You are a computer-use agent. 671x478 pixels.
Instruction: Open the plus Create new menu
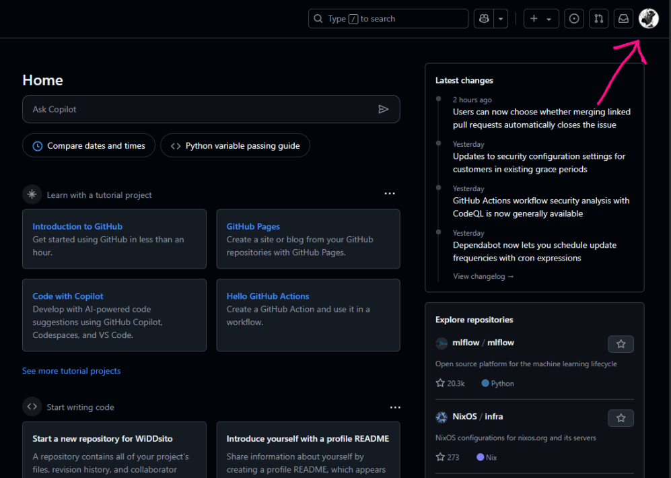(x=541, y=19)
